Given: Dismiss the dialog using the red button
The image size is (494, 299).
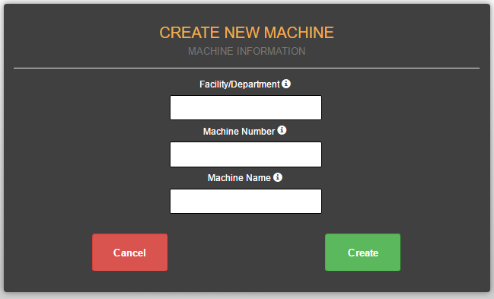Looking at the screenshot, I should [x=130, y=253].
